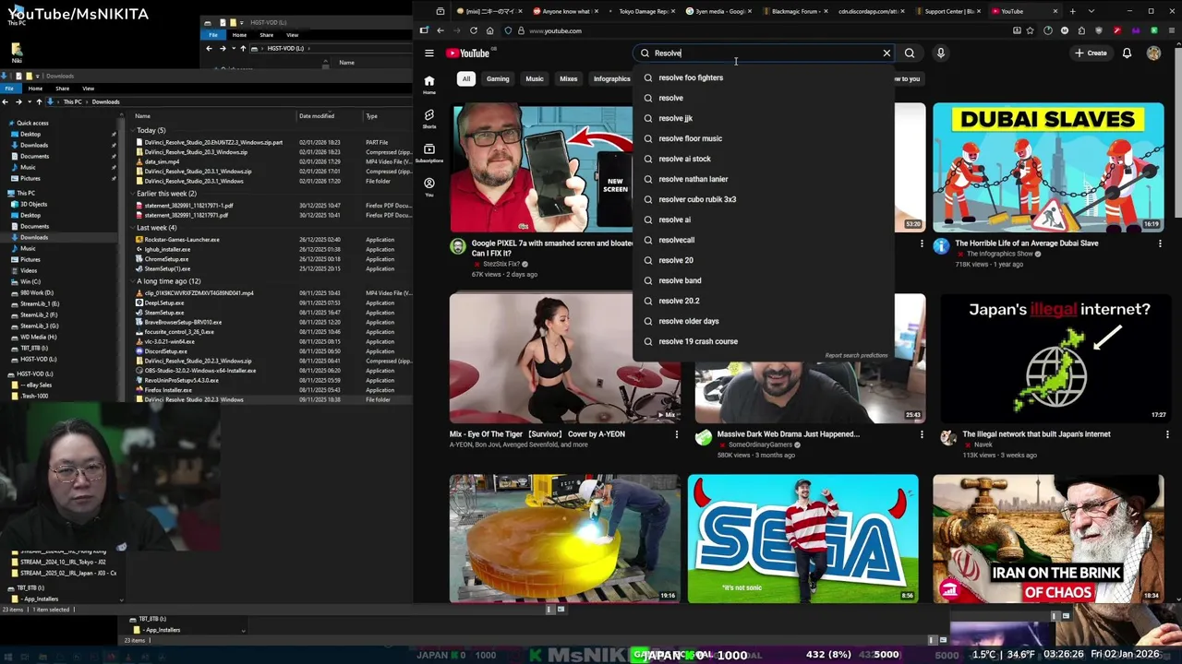Click the Create button on YouTube
1182x664 pixels.
pyautogui.click(x=1091, y=53)
